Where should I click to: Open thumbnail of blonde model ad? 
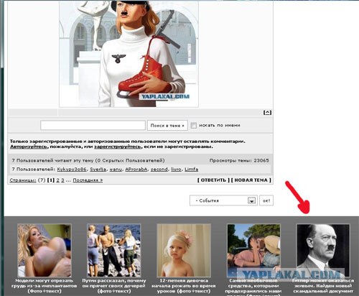pyautogui.click(x=45, y=251)
